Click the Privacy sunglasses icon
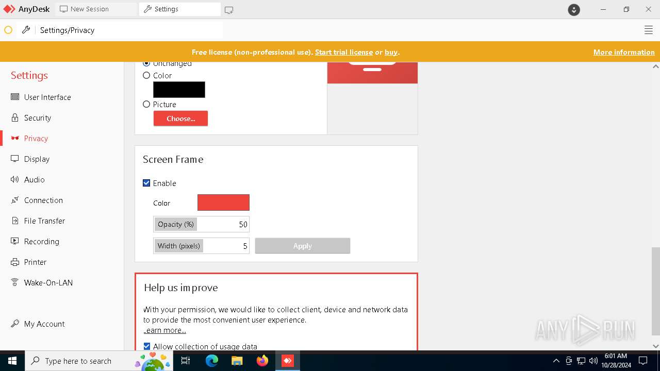The width and height of the screenshot is (660, 371). [15, 138]
